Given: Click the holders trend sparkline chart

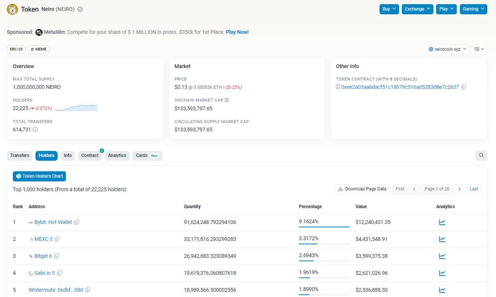Looking at the screenshot, I should pos(76,108).
